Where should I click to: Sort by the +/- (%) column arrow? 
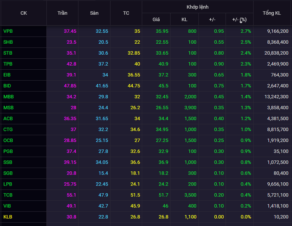coord(241,22)
